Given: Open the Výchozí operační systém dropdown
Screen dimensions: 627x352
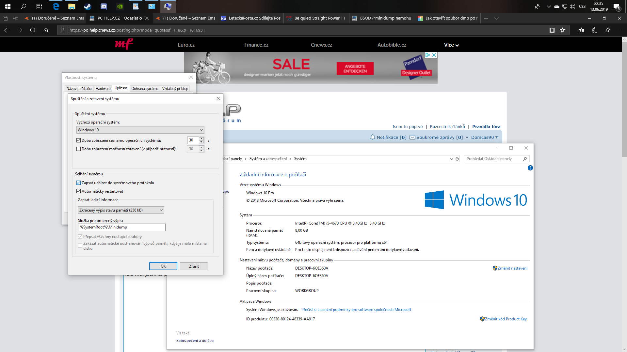Looking at the screenshot, I should 140,130.
